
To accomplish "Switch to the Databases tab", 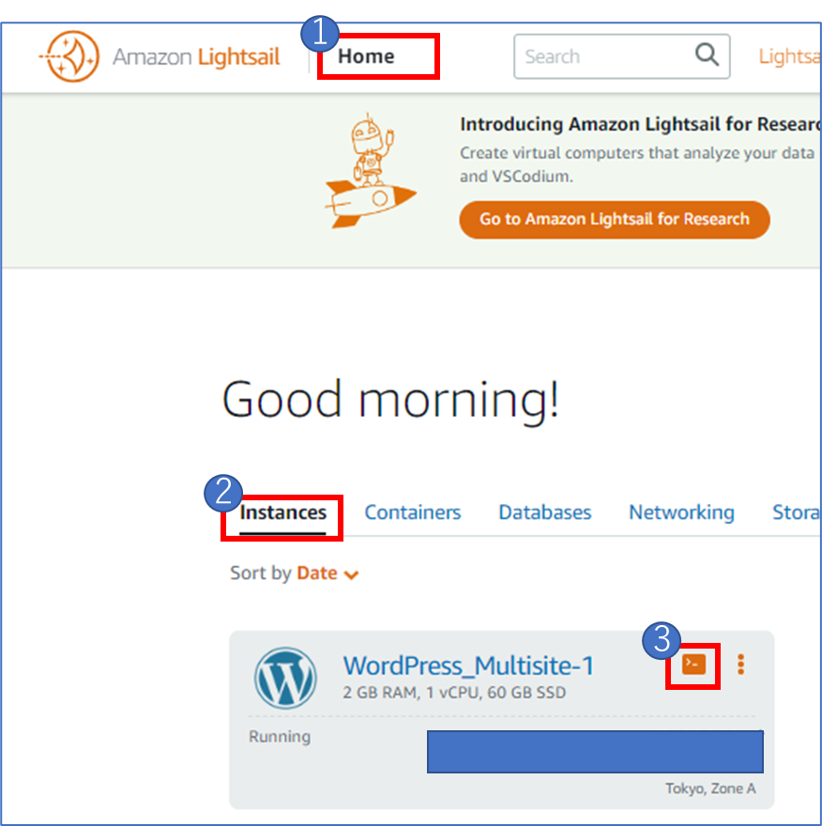I will 545,512.
